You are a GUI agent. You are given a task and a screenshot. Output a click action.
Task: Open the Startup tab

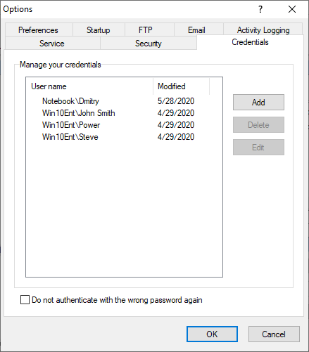(99, 30)
